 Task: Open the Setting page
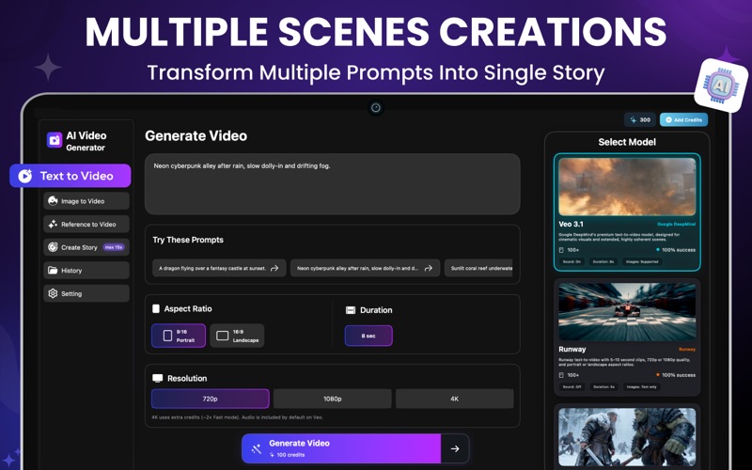point(86,293)
